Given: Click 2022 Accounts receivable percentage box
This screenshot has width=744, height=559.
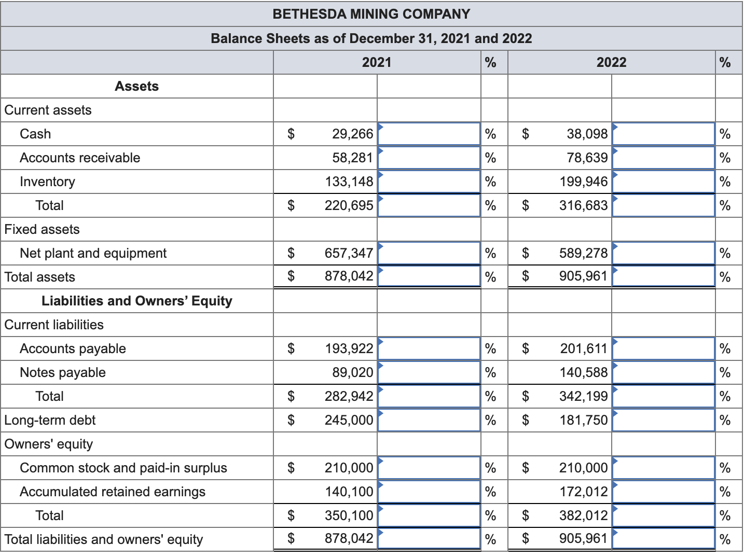Looking at the screenshot, I should tap(664, 158).
